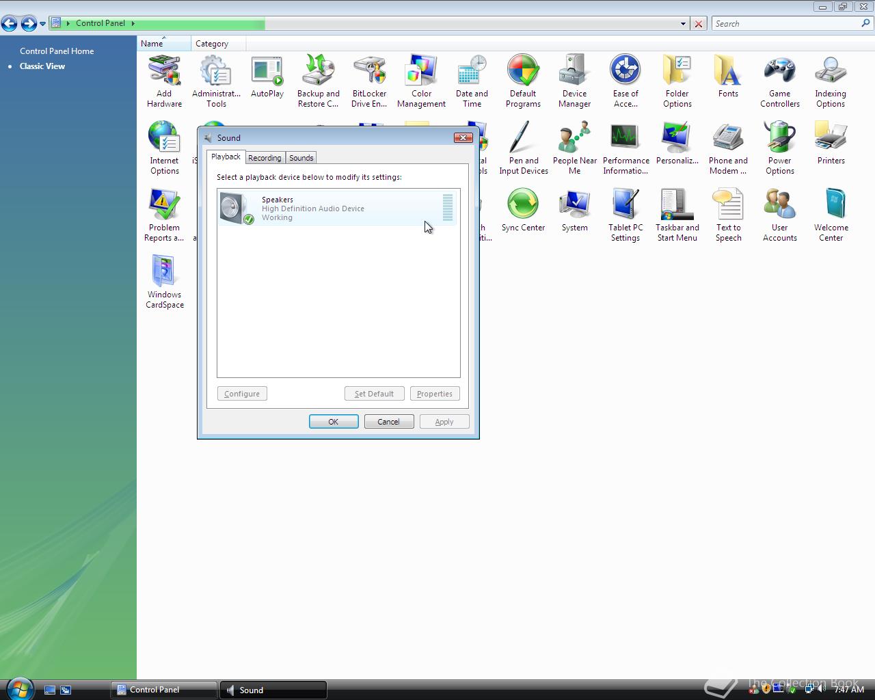
Task: Click Show Desktop quick launch icon
Action: point(50,690)
